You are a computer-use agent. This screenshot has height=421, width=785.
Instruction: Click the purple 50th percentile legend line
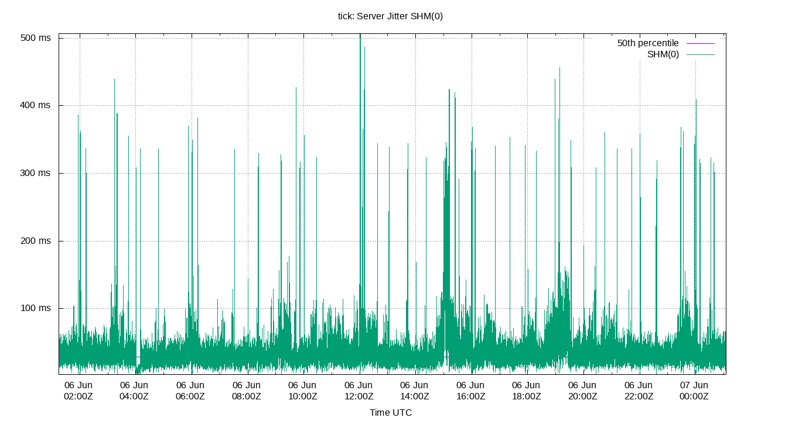(x=701, y=43)
